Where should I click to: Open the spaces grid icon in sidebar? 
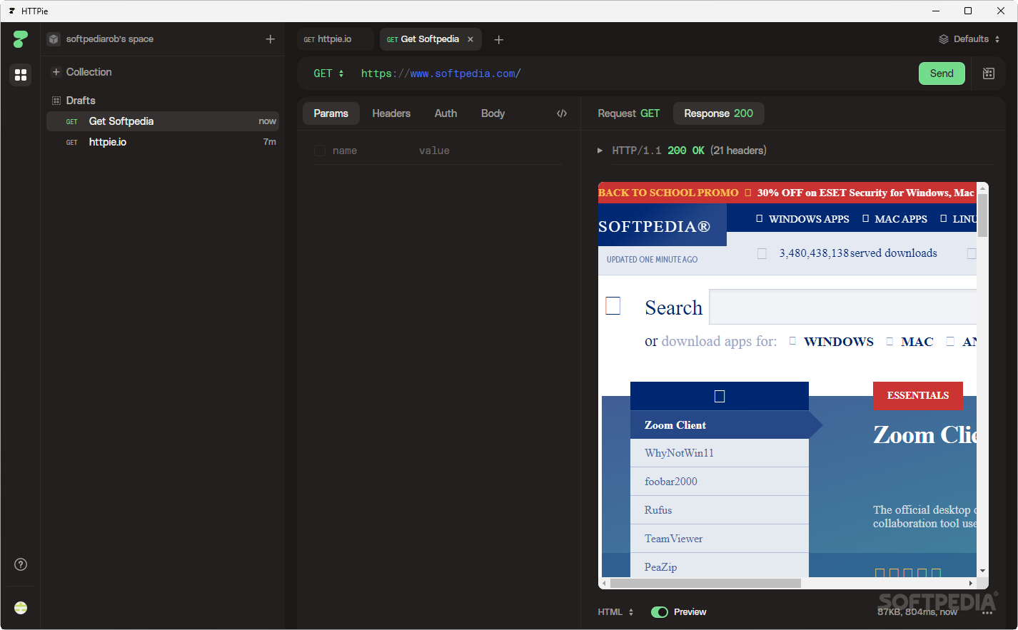(x=21, y=75)
